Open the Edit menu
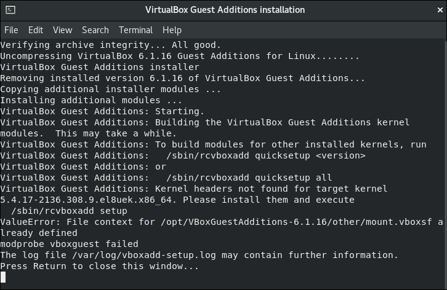 (x=36, y=30)
